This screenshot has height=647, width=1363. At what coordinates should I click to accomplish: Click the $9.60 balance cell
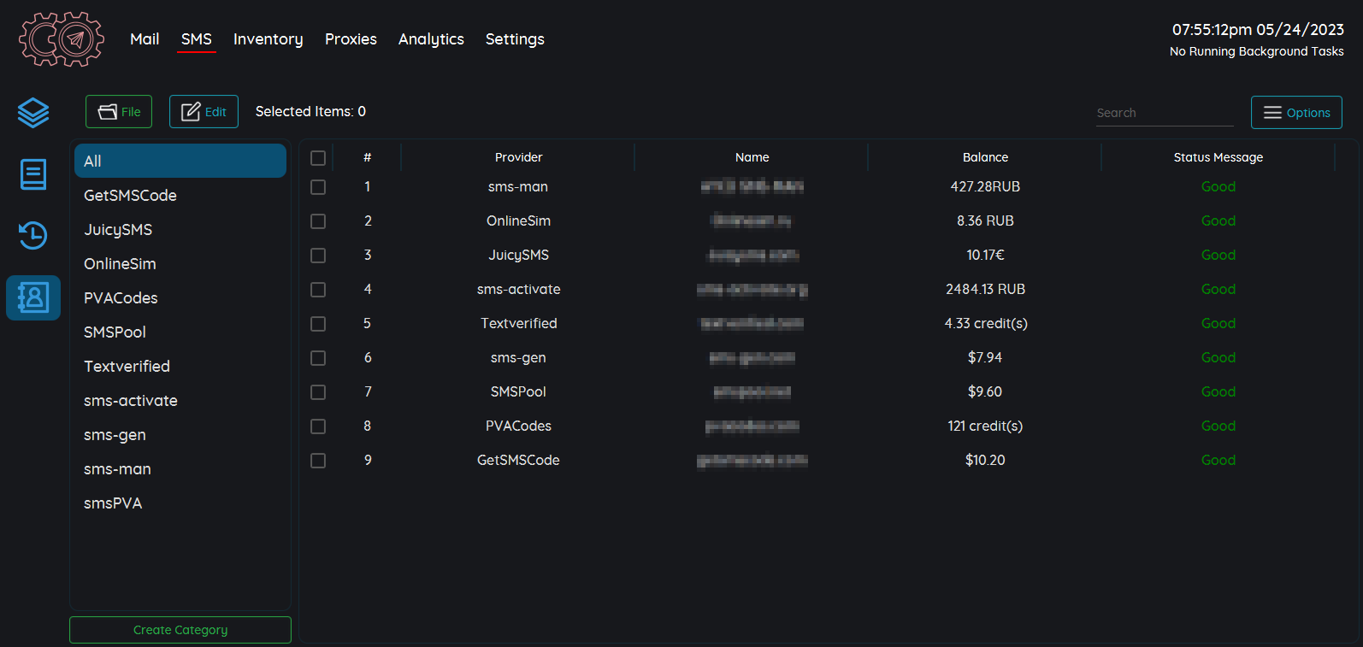click(x=985, y=391)
